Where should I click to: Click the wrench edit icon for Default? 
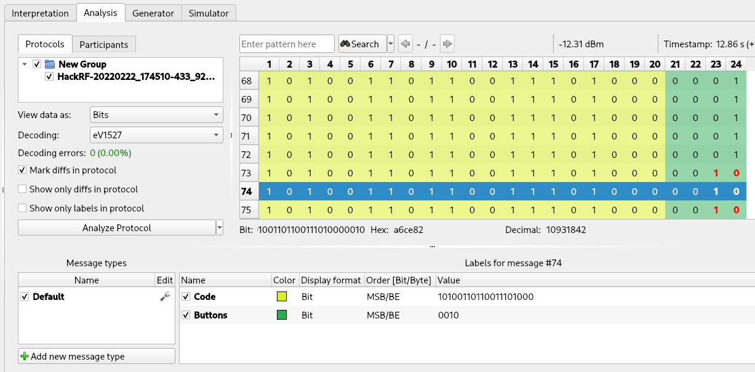(164, 296)
